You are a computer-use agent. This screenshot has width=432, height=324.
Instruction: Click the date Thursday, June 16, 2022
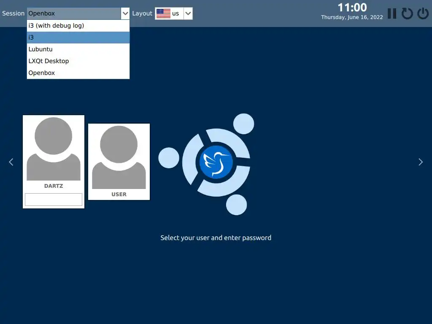coord(352,17)
